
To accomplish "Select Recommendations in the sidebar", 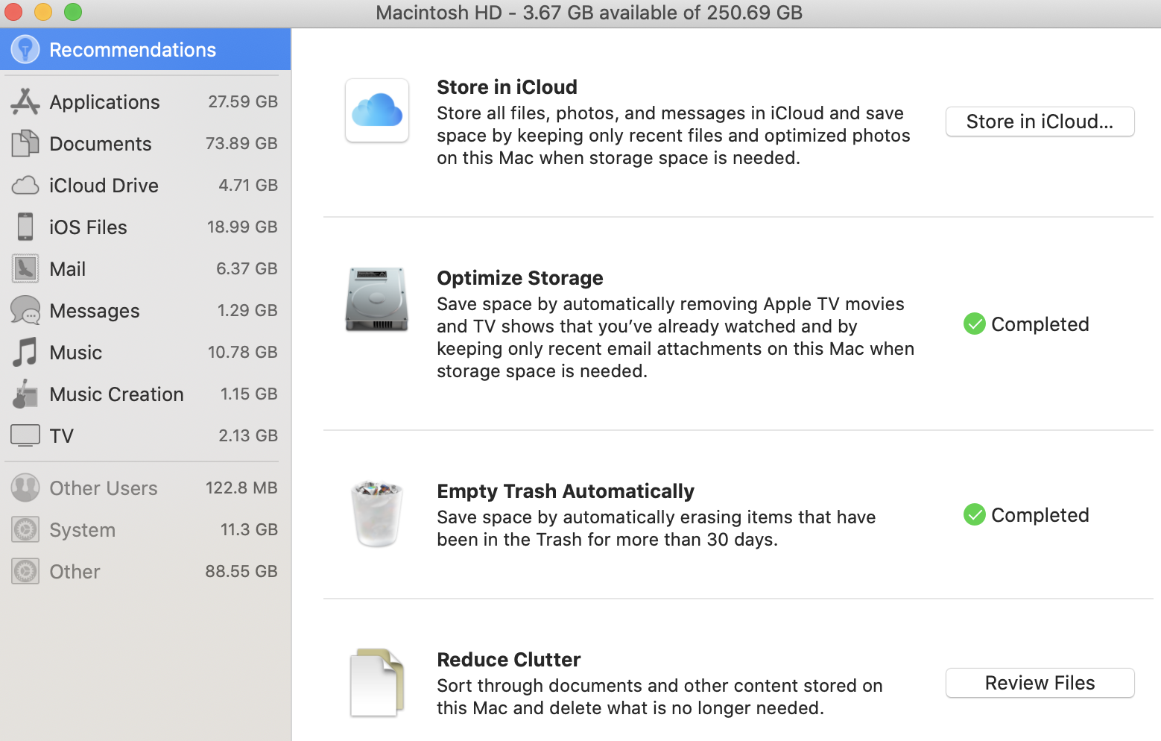I will (x=145, y=49).
